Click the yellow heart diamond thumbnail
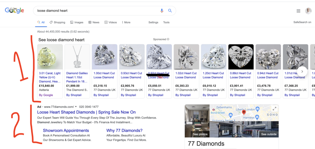The image size is (315, 149). [50, 57]
